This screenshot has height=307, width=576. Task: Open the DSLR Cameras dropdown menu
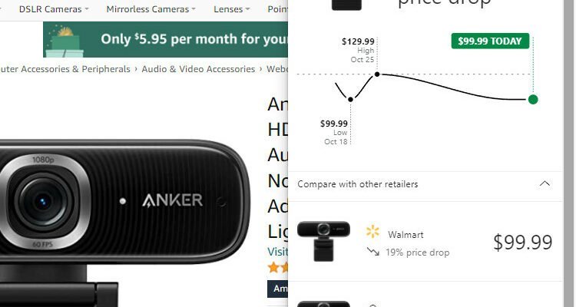[x=54, y=9]
